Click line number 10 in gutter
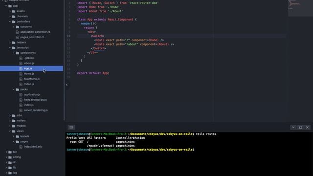313x176 pixels. coord(68,36)
